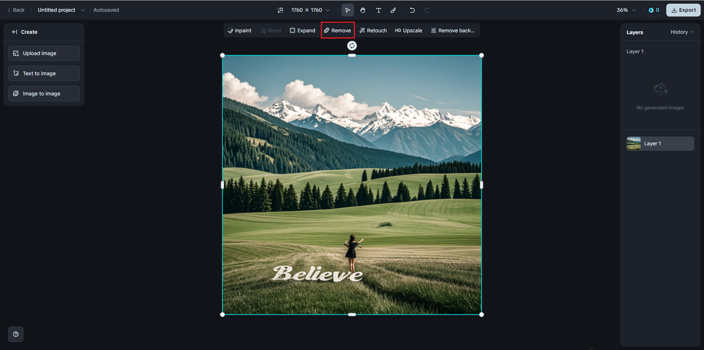Click the canvas resize icon beside 1760 × 1760
Screen dimensions: 704x350
pyautogui.click(x=280, y=10)
